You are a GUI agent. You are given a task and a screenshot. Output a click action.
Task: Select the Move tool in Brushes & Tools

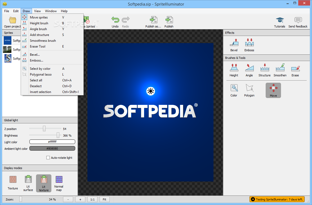pyautogui.click(x=273, y=90)
